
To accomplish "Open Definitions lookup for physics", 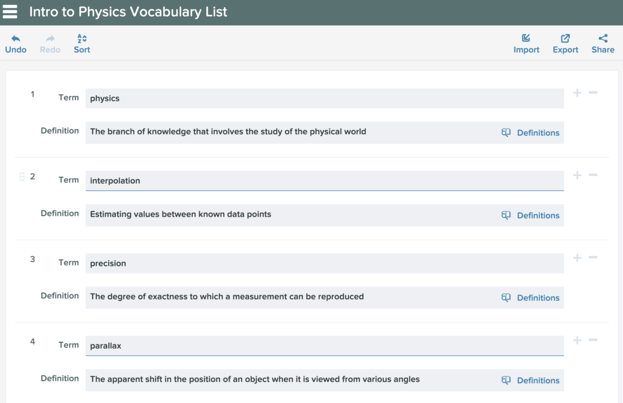I will (x=530, y=133).
